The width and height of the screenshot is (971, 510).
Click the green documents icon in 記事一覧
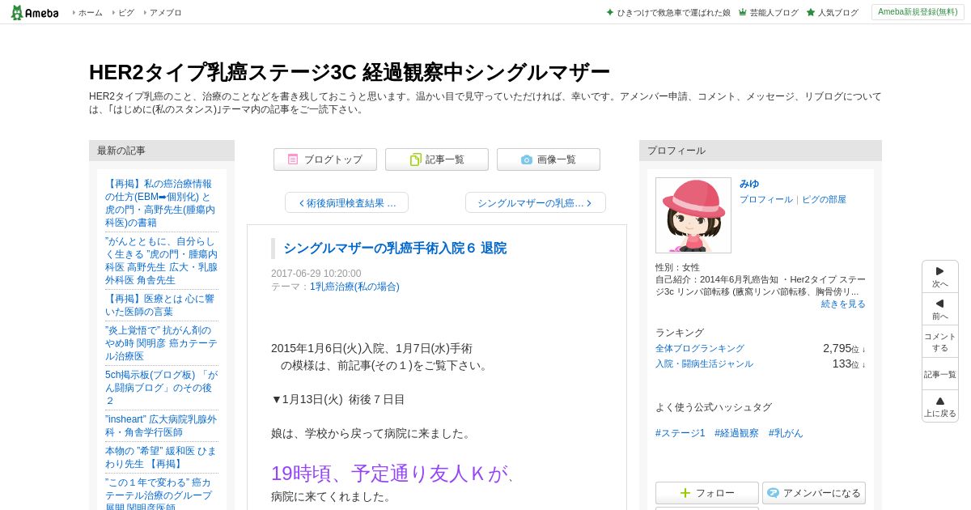pos(416,159)
